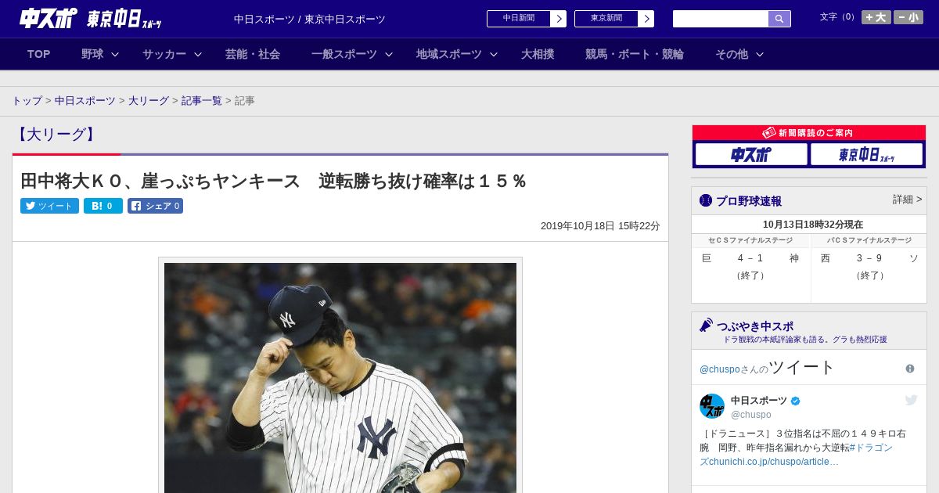The width and height of the screenshot is (939, 493).
Task: Open the 野球 menu
Action: click(x=92, y=54)
